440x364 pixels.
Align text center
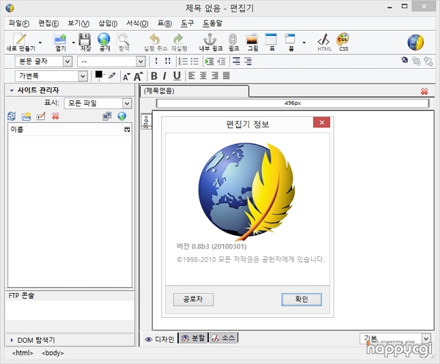coord(203,75)
